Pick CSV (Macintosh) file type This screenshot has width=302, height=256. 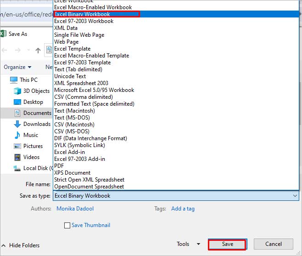(x=176, y=125)
